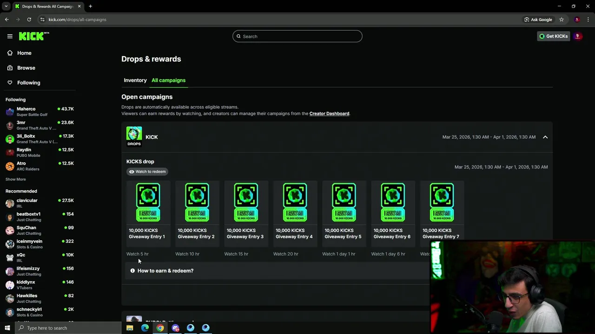Open Edge from the taskbar
Image resolution: width=595 pixels, height=334 pixels.
(x=145, y=328)
